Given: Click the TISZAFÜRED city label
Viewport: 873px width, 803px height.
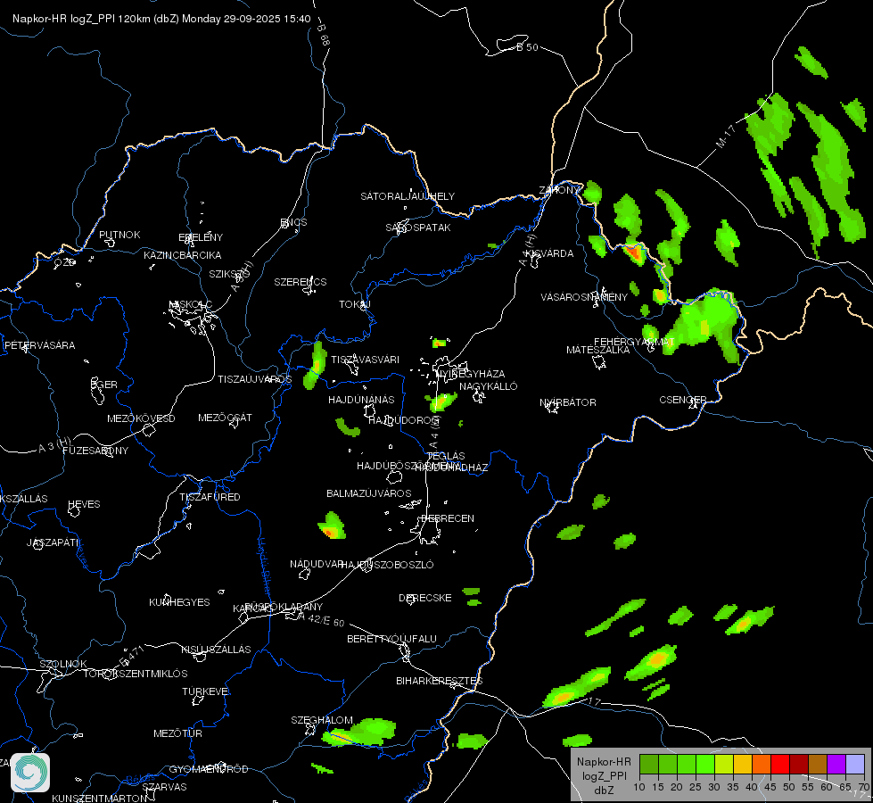Looking at the screenshot, I should 210,496.
